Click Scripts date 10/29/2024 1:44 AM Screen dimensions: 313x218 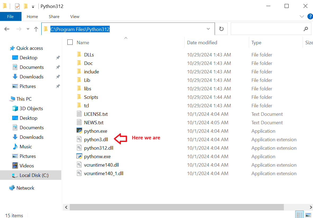(209, 97)
